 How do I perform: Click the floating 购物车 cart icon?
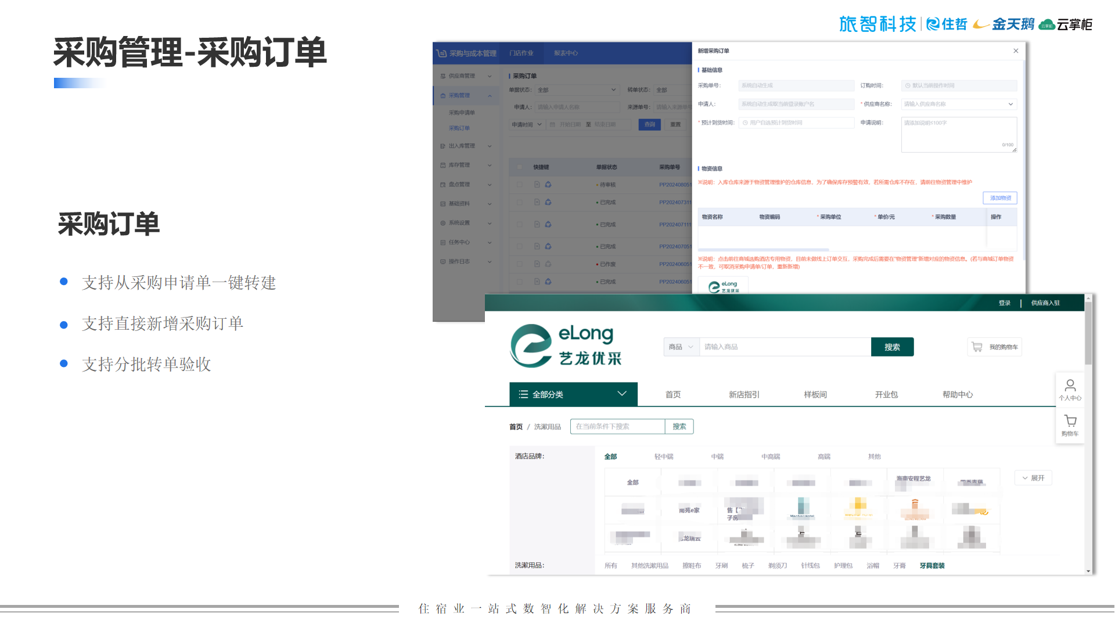coord(1070,421)
